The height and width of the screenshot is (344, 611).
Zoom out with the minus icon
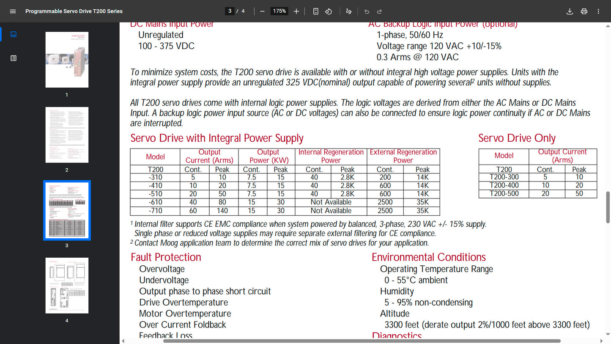tap(262, 11)
